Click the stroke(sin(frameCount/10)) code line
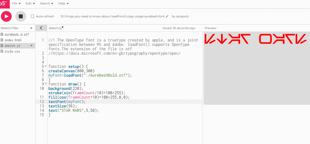The height and width of the screenshot is (144, 310). pos(87,93)
